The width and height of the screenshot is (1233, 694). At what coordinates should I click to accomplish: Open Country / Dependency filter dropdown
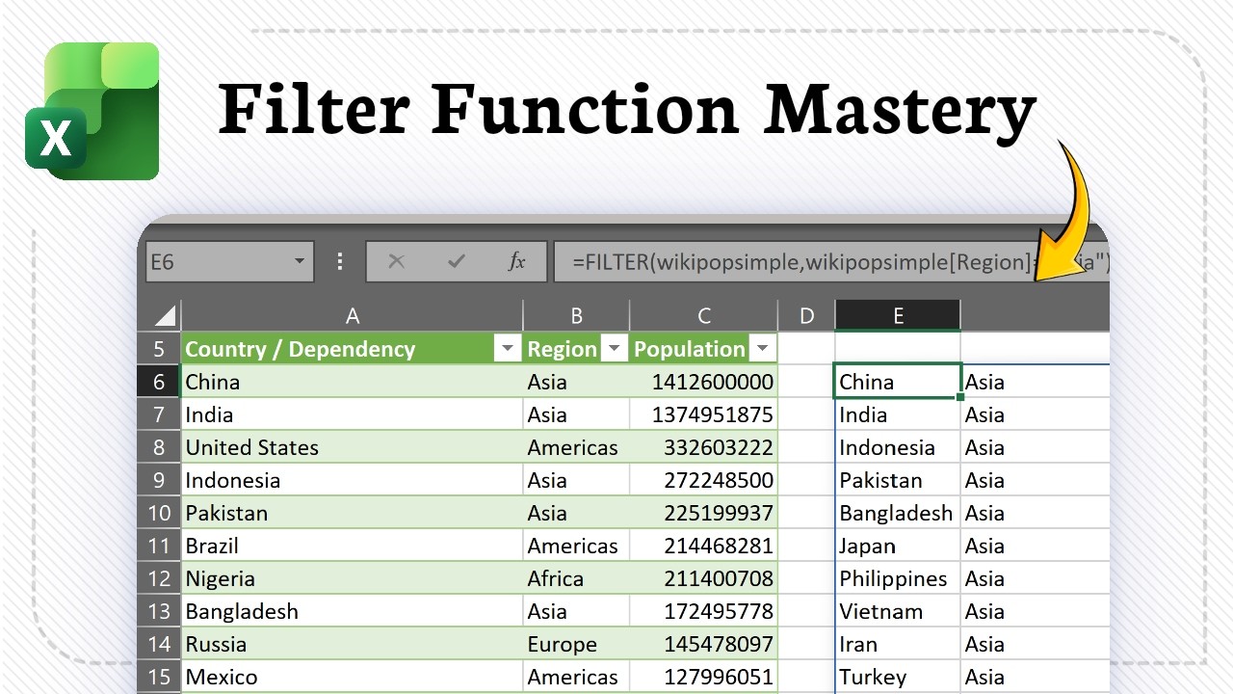coord(508,349)
